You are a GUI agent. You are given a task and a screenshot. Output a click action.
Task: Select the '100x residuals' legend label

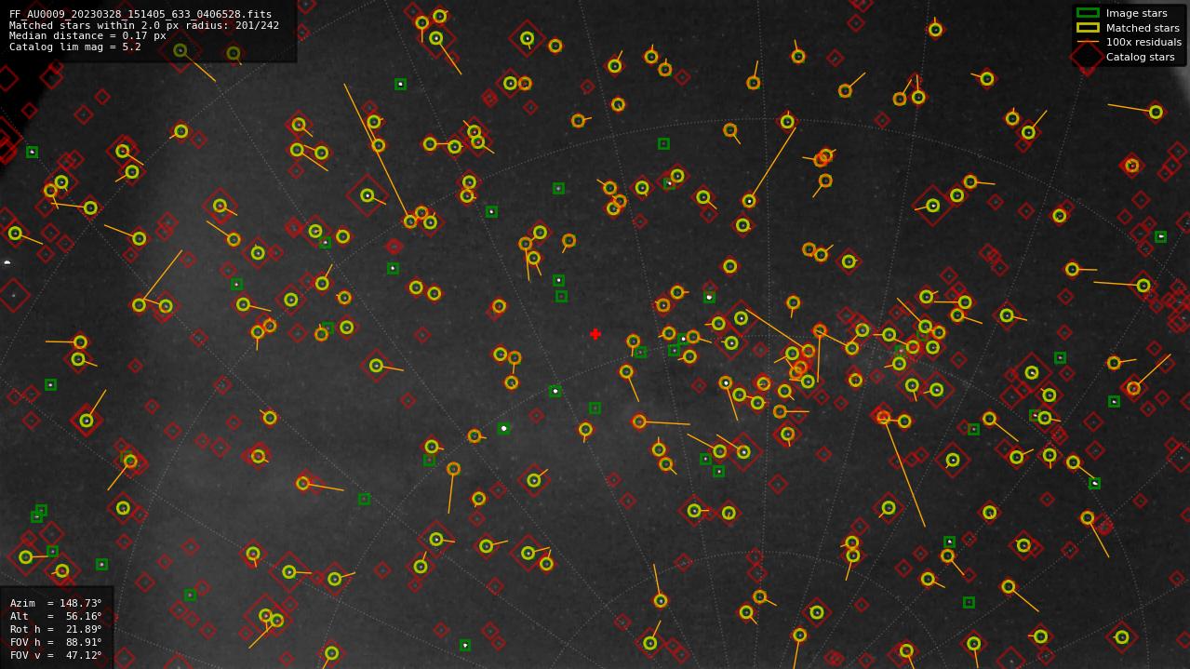[1143, 43]
